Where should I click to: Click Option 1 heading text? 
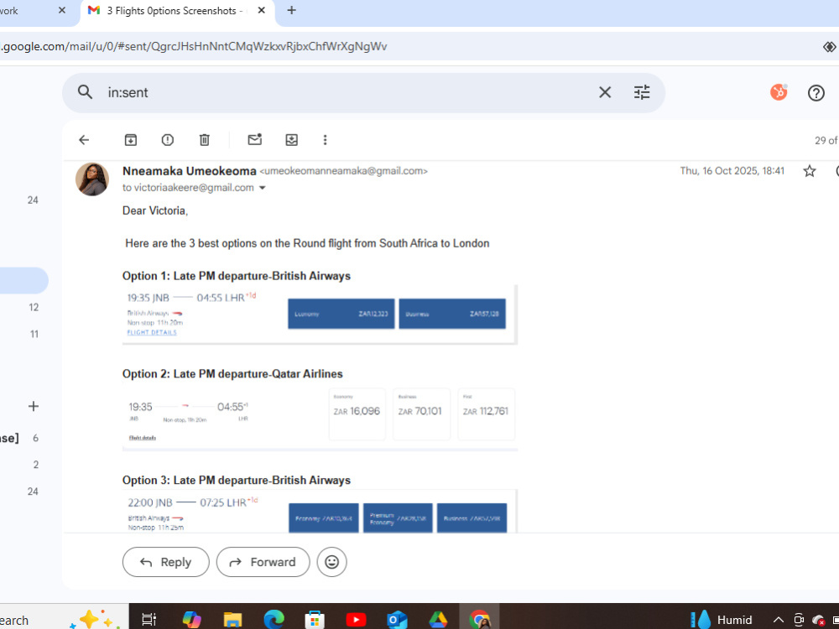[237, 276]
